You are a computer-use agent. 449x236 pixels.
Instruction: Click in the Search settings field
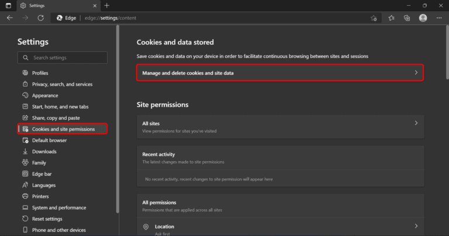[x=67, y=58]
